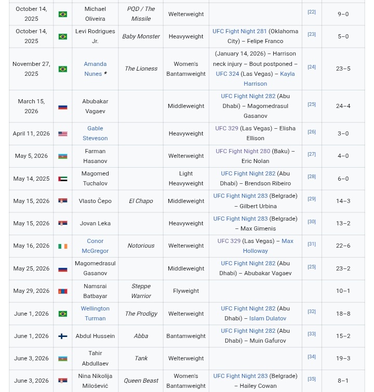374x392 pixels.
Task: Click the USA flag beside Gable Steveson
Action: tap(62, 134)
